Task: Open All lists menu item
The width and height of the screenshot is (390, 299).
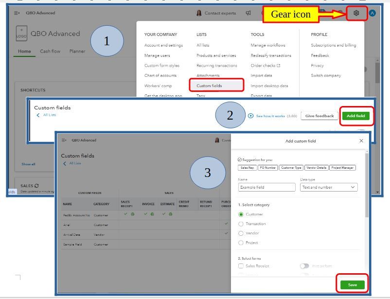Action: 203,45
